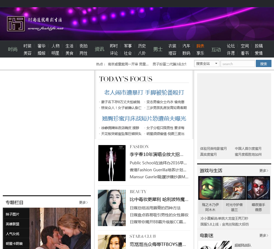Image resolution: width=274 pixels, height=249 pixels.
Task: Click 更多 next to 电影迷
Action: 264,236
